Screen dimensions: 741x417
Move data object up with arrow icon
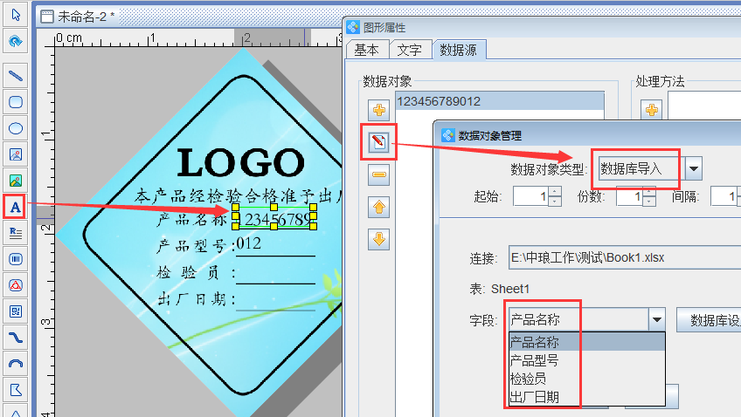pos(379,207)
